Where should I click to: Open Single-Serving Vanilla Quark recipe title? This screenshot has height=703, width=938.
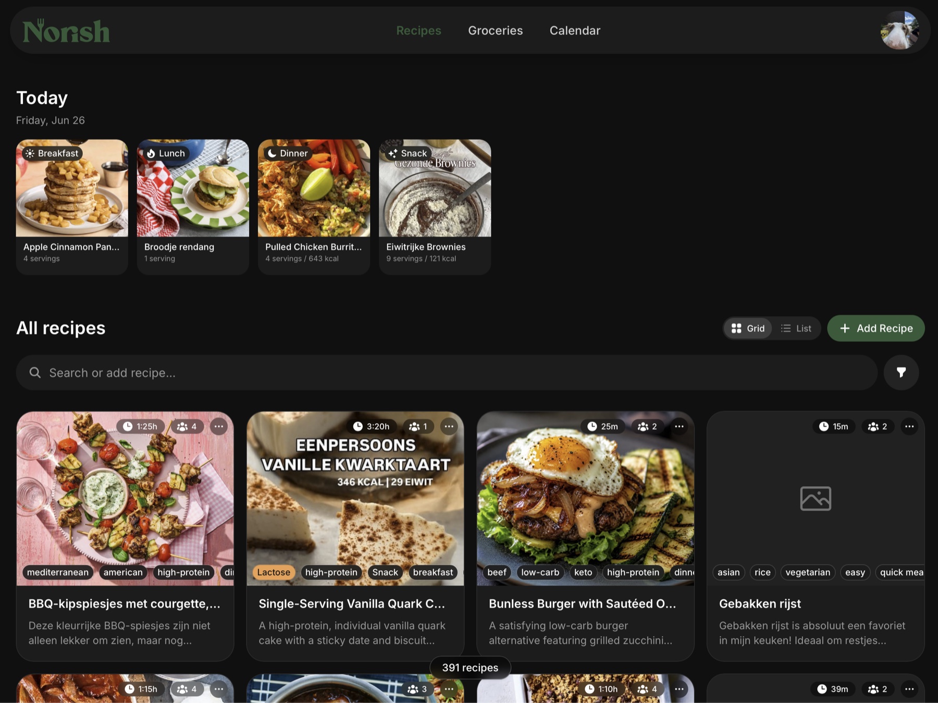352,603
